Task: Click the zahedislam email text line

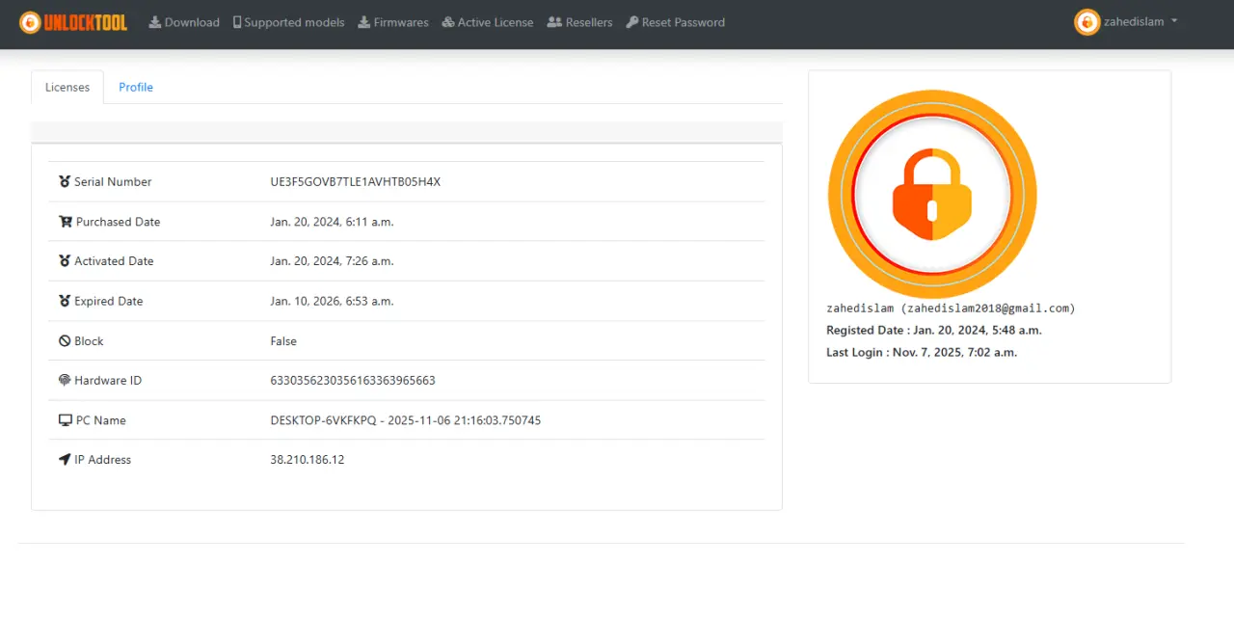Action: point(951,309)
